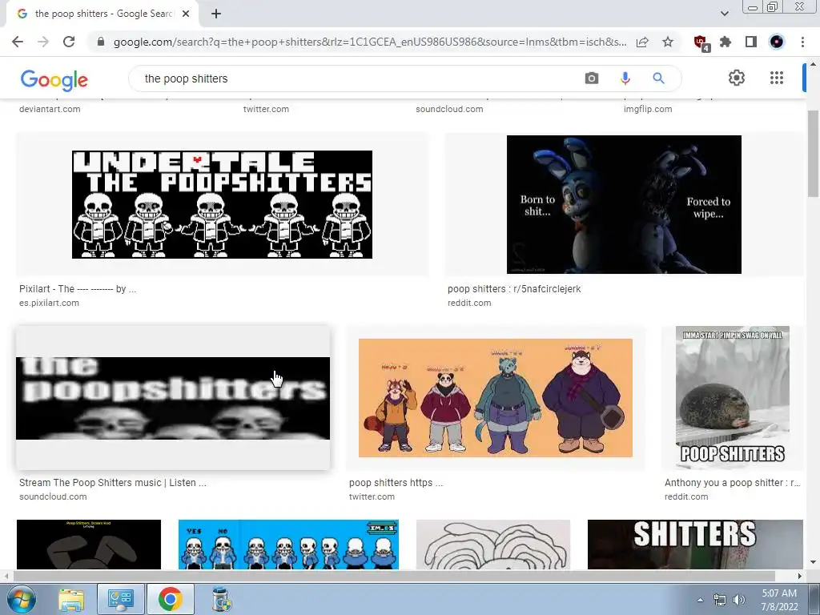Show hidden system tray icons

(700, 600)
